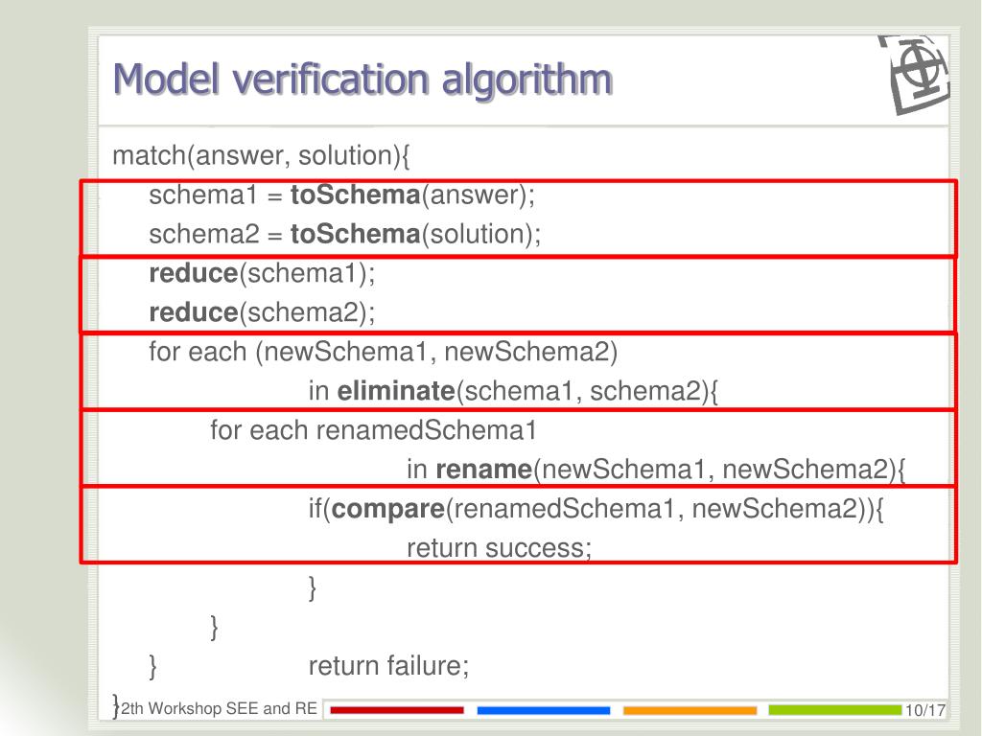Click the for each (newSchema1, newSchema2) line
The height and width of the screenshot is (736, 982).
coord(384,352)
